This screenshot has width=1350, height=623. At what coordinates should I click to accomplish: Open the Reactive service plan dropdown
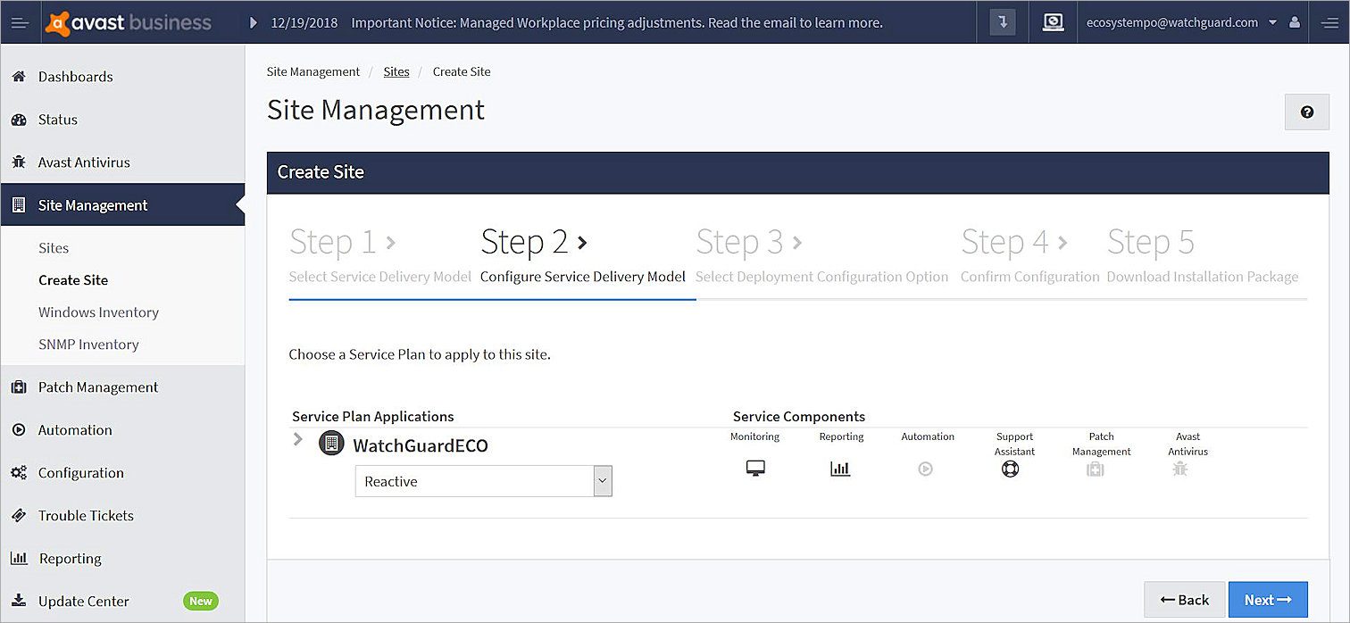[483, 481]
